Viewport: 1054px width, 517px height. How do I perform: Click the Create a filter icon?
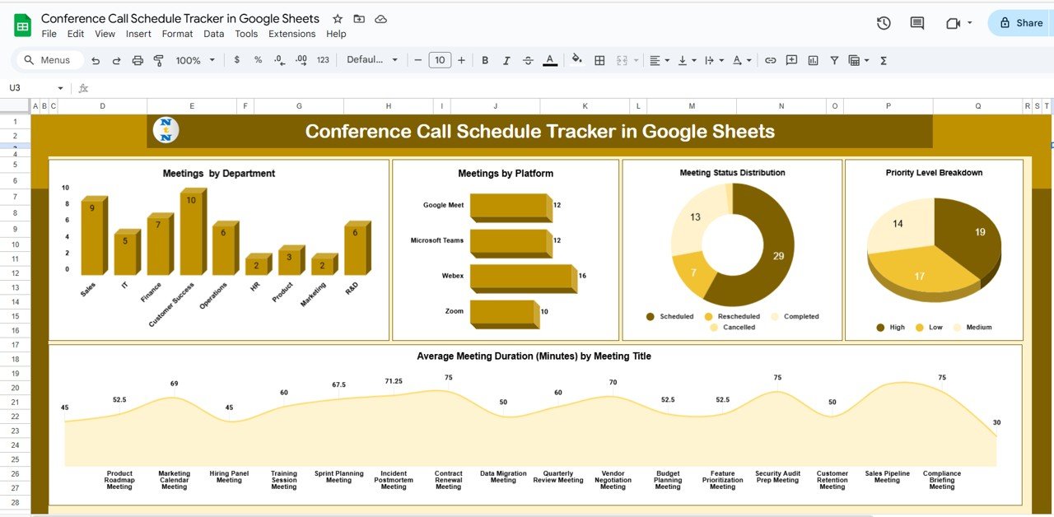[834, 60]
